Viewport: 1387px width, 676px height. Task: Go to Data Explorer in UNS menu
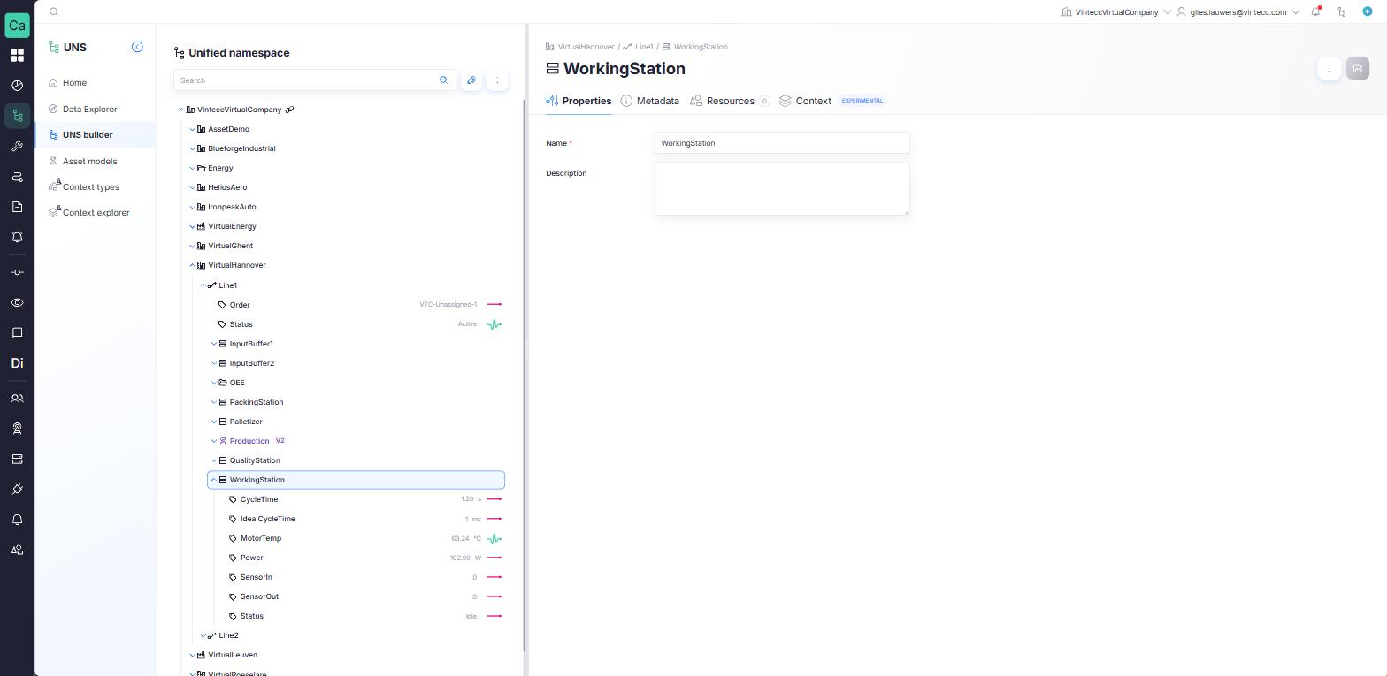pyautogui.click(x=89, y=110)
